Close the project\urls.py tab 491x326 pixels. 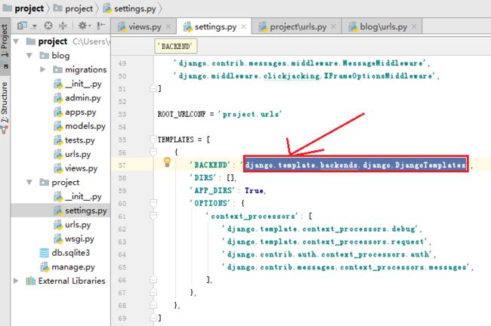tap(333, 26)
